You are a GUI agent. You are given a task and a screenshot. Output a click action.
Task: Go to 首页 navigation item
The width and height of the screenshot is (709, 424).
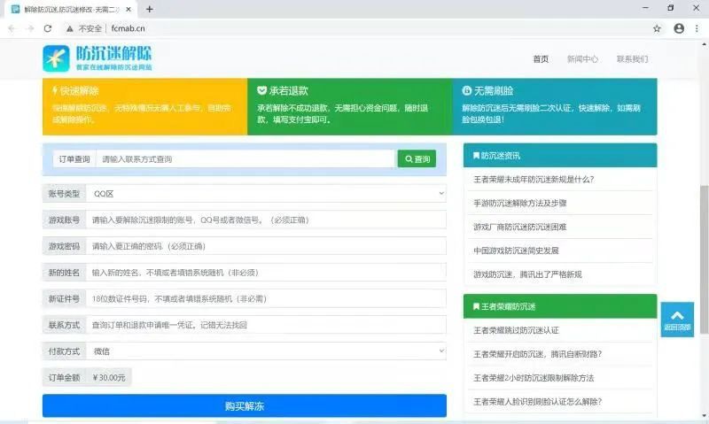click(541, 59)
